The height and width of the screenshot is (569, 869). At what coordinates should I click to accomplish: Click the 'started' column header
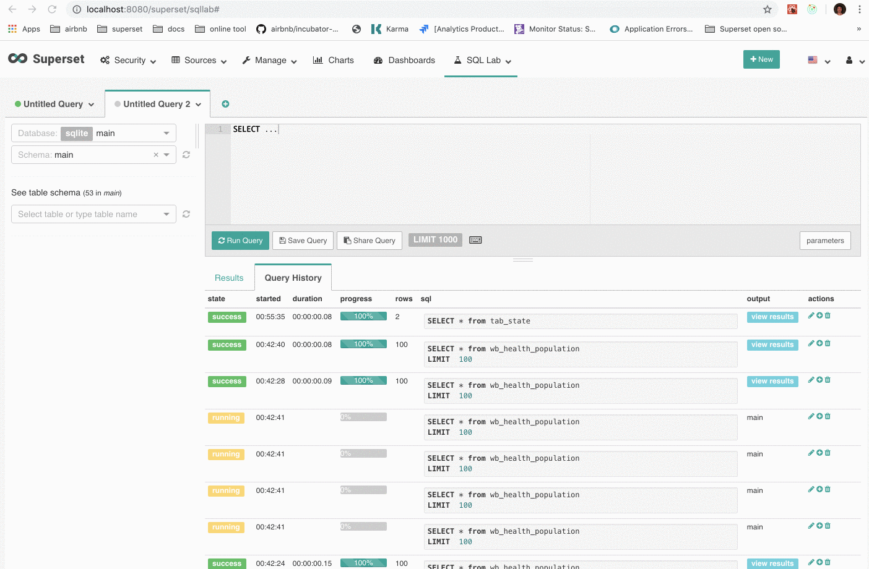pos(269,299)
